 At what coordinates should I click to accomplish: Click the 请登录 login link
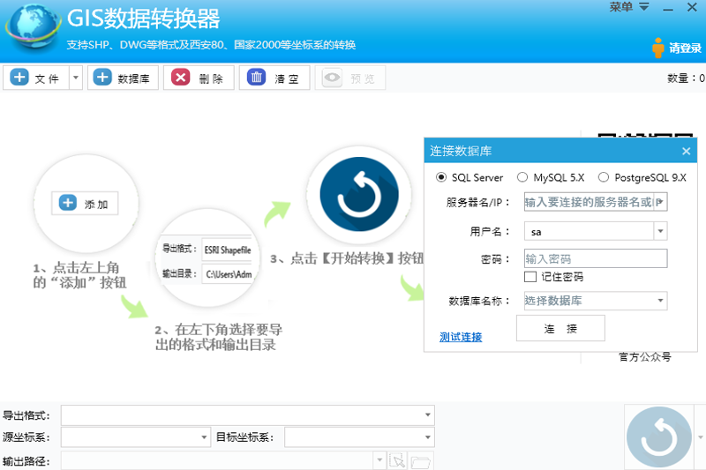coord(677,48)
